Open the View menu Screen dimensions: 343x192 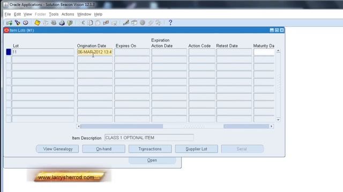[x=28, y=14]
